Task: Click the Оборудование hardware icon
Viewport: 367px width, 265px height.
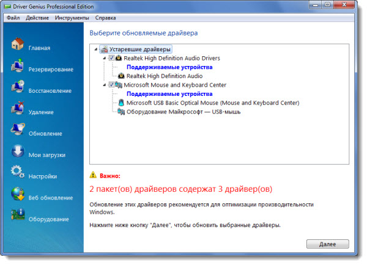Action: click(18, 215)
